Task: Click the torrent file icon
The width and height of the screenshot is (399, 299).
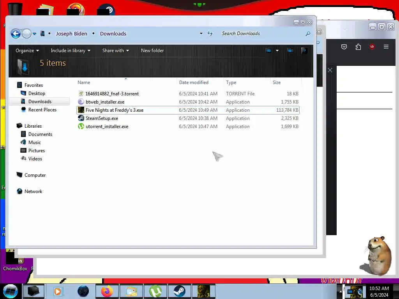Action: (81, 93)
